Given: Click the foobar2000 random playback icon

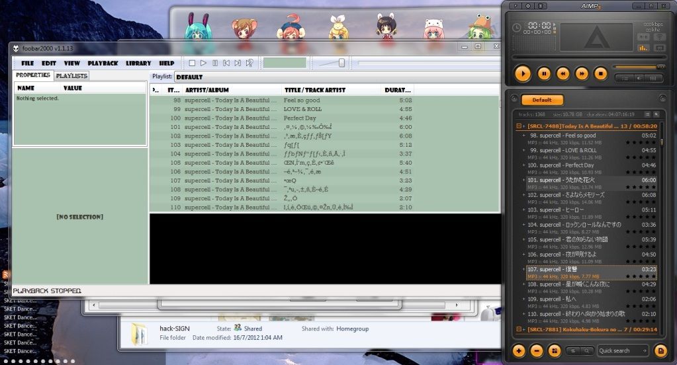Looking at the screenshot, I should pyautogui.click(x=249, y=63).
